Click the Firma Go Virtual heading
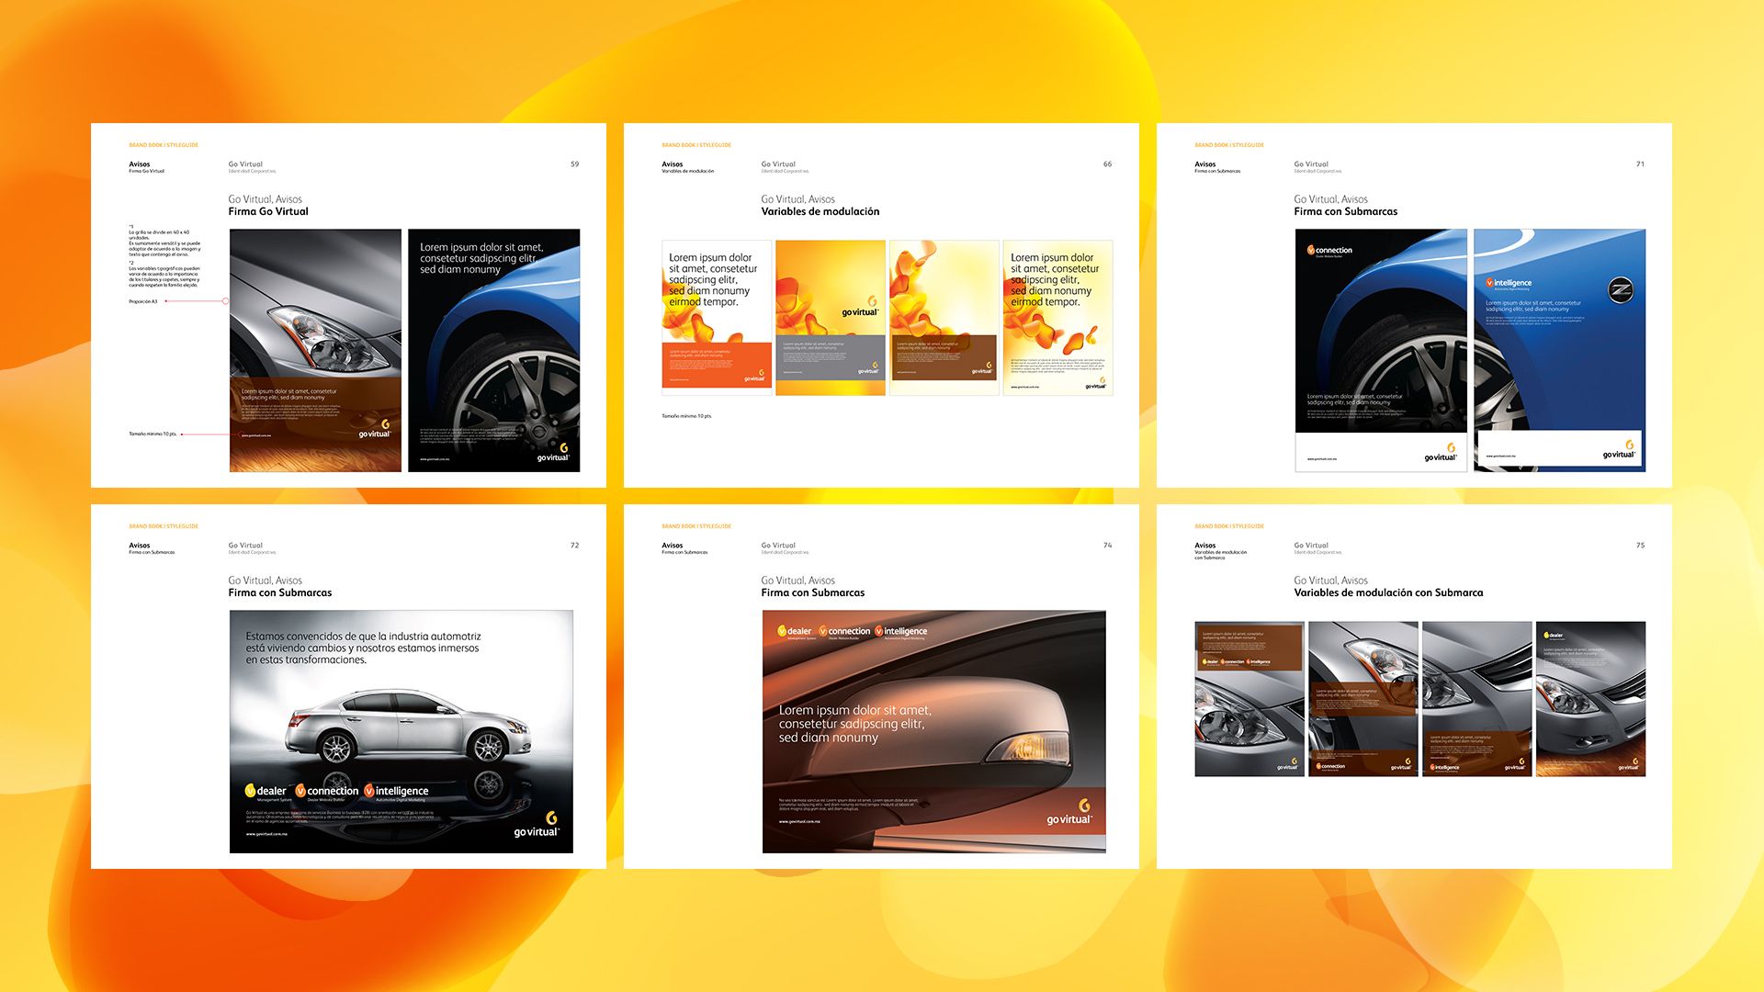The image size is (1764, 992). point(268,211)
